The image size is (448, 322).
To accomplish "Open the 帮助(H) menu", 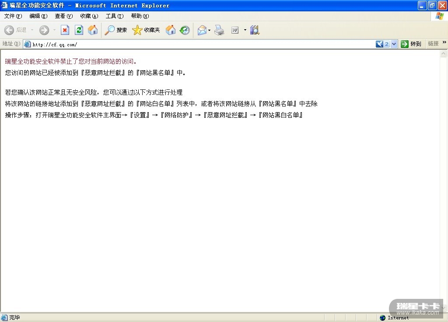I will click(140, 16).
